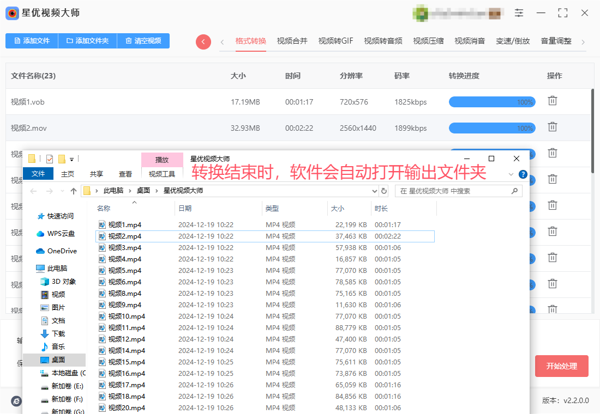Image resolution: width=600 pixels, height=414 pixels.
Task: Go back in the Explorer window
Action: click(33, 191)
